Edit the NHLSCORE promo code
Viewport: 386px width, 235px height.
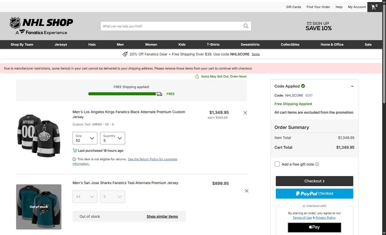(x=309, y=96)
